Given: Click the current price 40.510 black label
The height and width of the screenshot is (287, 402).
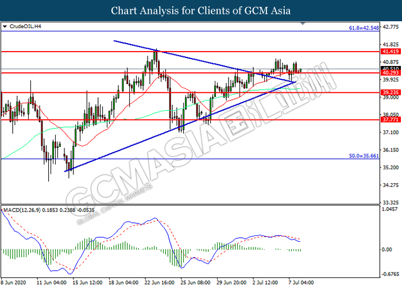Looking at the screenshot, I should pyautogui.click(x=391, y=68).
